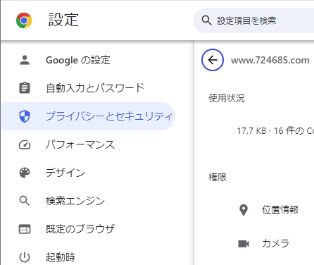Open 自動入力とパスワード settings

tap(95, 88)
